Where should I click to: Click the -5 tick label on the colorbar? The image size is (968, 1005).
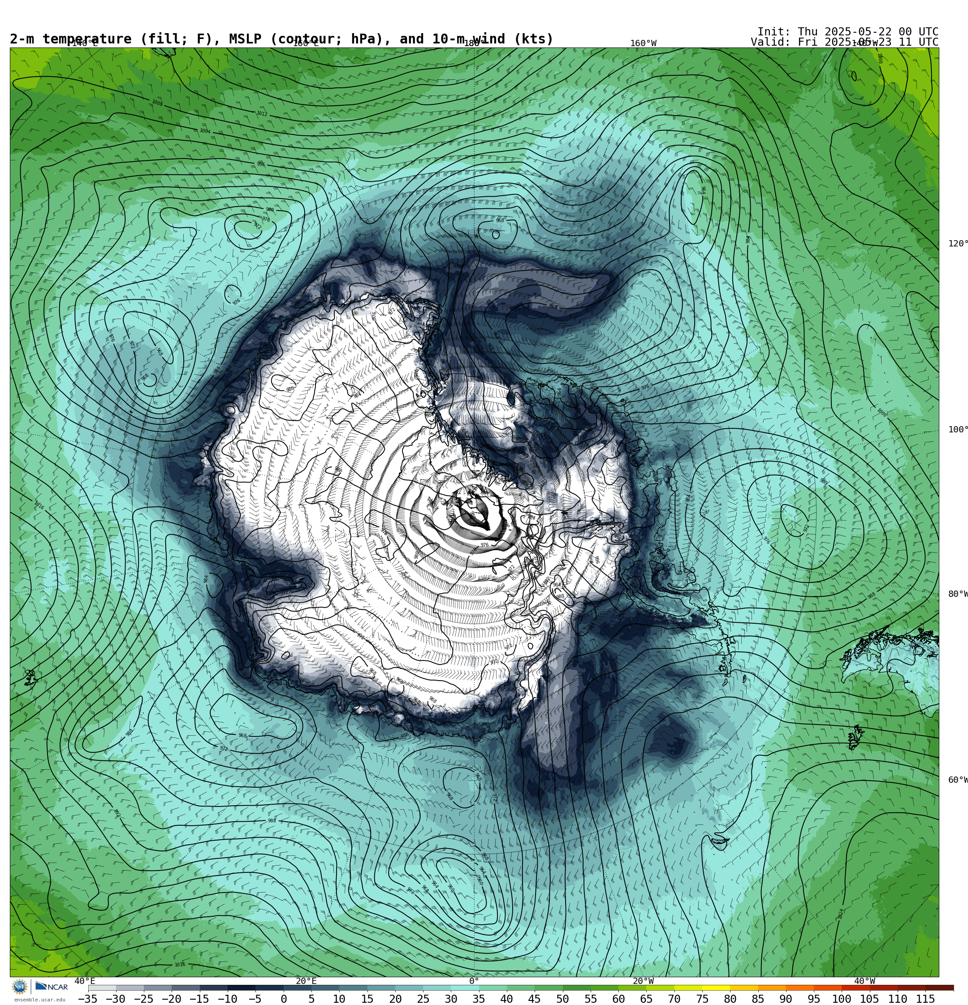(255, 999)
